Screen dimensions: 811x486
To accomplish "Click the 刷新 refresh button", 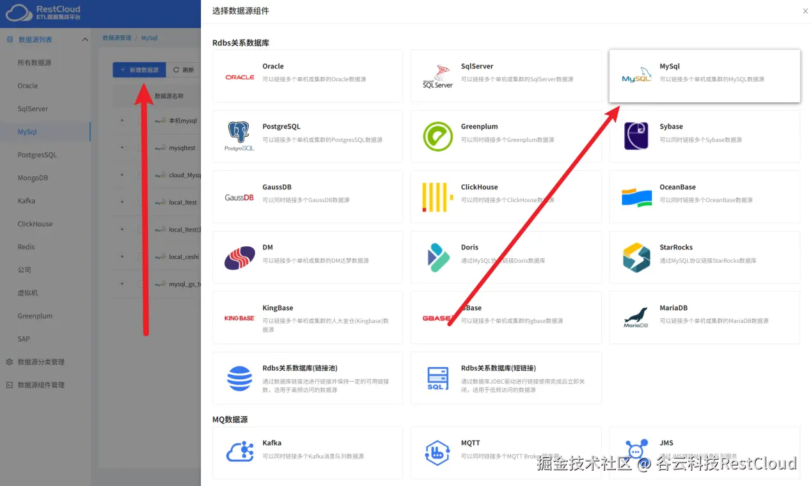I will coord(184,70).
